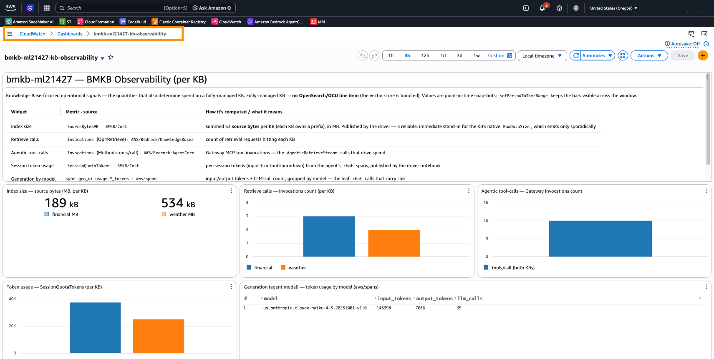Image resolution: width=714 pixels, height=359 pixels.
Task: Open the CodeBuild shortcut
Action: [133, 22]
